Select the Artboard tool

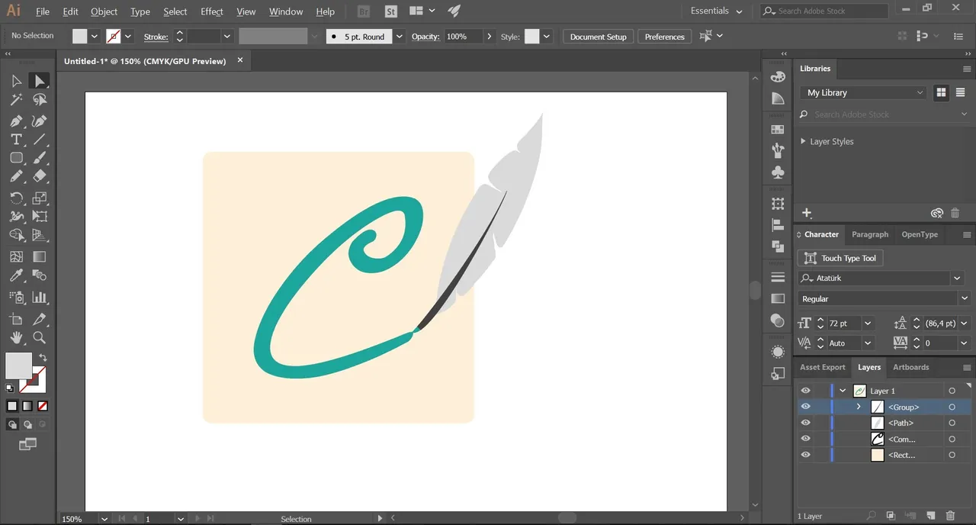click(x=16, y=319)
